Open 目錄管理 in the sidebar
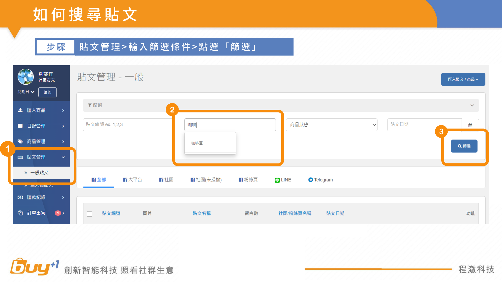The width and height of the screenshot is (502, 282). point(36,126)
